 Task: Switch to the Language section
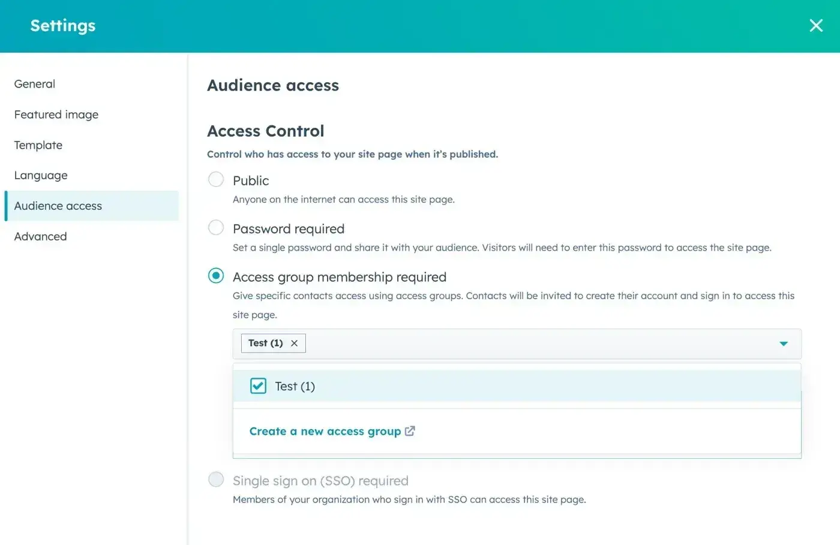(41, 175)
